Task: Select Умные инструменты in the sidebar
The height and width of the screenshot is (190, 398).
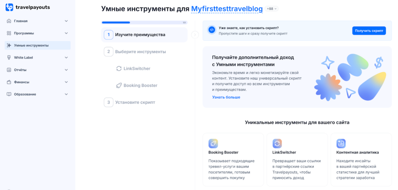Action: (38, 45)
